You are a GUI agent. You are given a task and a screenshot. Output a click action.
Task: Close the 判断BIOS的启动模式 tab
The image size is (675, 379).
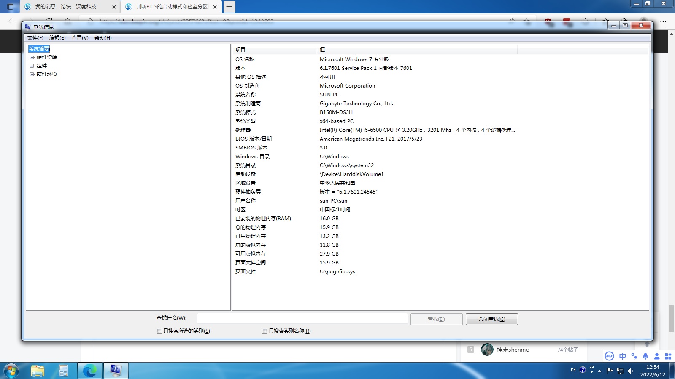215,7
